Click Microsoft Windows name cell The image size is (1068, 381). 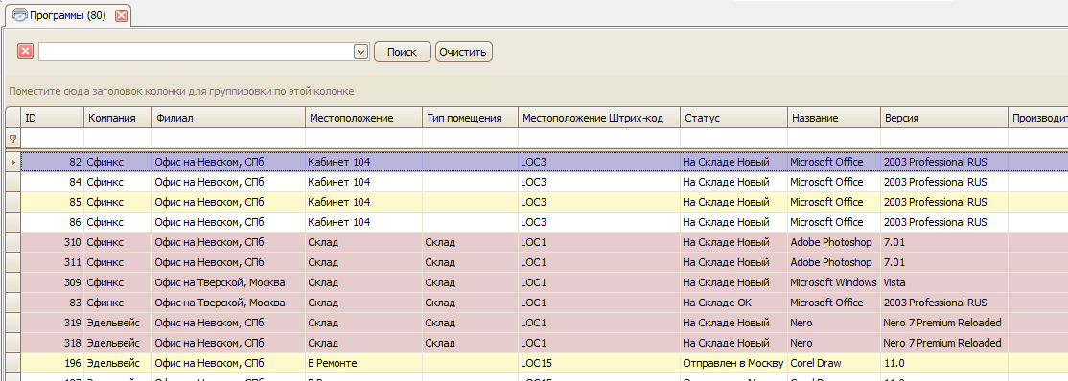[834, 282]
